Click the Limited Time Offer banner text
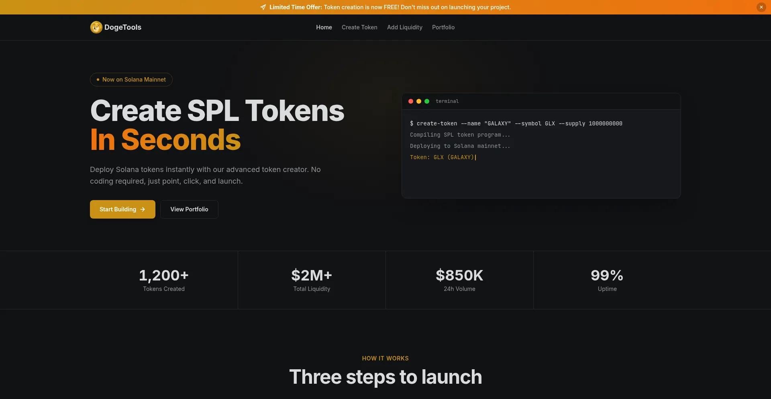The height and width of the screenshot is (399, 771). point(390,7)
